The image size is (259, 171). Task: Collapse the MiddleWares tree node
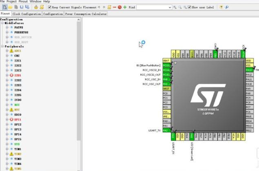click(2, 23)
